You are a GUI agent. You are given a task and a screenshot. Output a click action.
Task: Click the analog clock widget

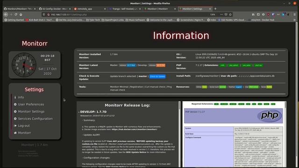point(24,65)
